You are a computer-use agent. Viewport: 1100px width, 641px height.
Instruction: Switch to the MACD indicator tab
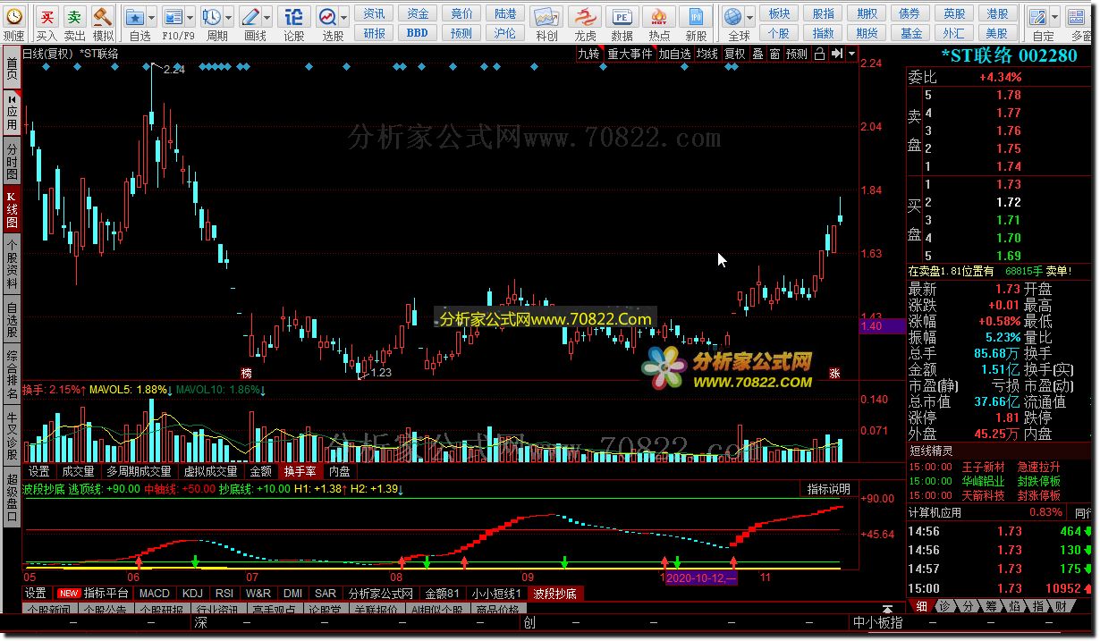coord(154,593)
